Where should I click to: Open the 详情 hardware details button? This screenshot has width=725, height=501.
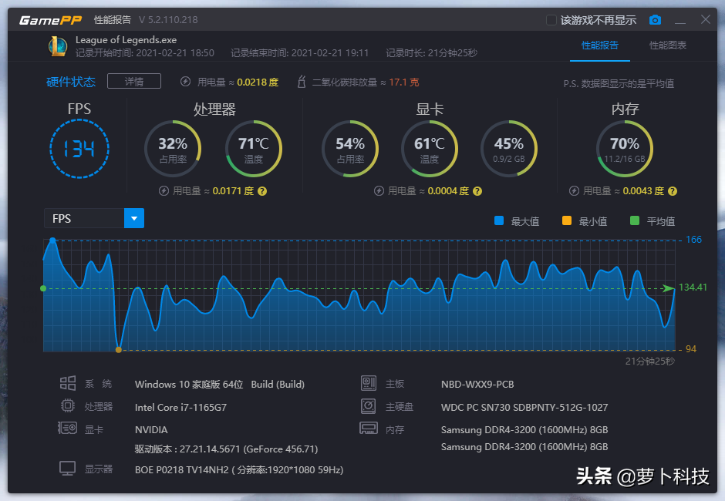click(134, 82)
